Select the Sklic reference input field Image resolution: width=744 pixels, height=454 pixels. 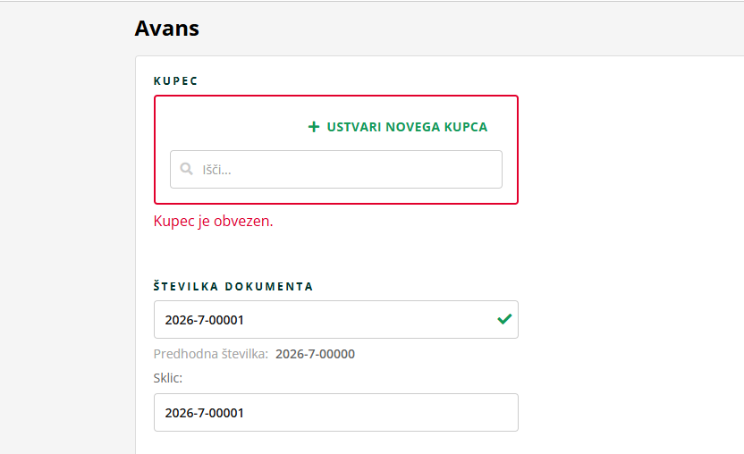coord(335,413)
